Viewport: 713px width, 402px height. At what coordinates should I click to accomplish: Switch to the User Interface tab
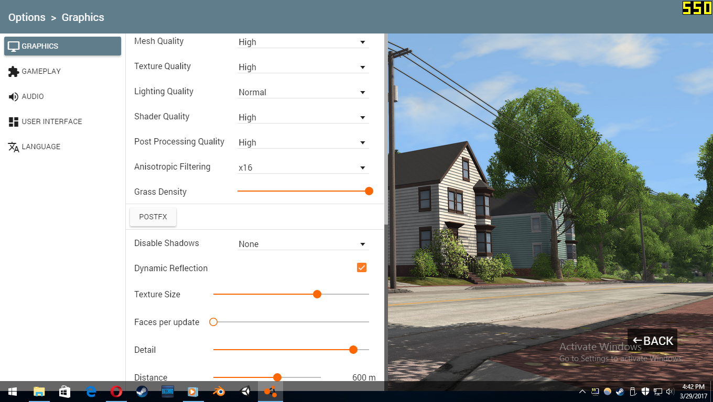tap(62, 121)
